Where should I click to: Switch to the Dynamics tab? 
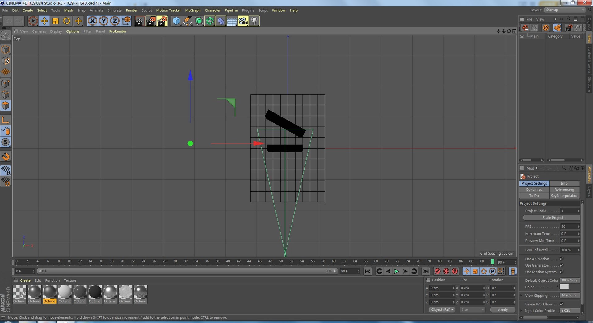[x=534, y=190]
